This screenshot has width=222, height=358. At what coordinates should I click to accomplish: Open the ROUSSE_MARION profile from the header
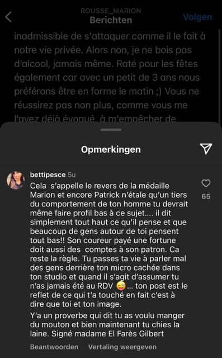pos(111,11)
